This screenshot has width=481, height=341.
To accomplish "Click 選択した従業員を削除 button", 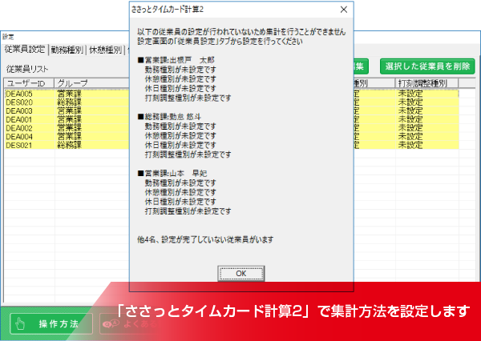I will [427, 66].
